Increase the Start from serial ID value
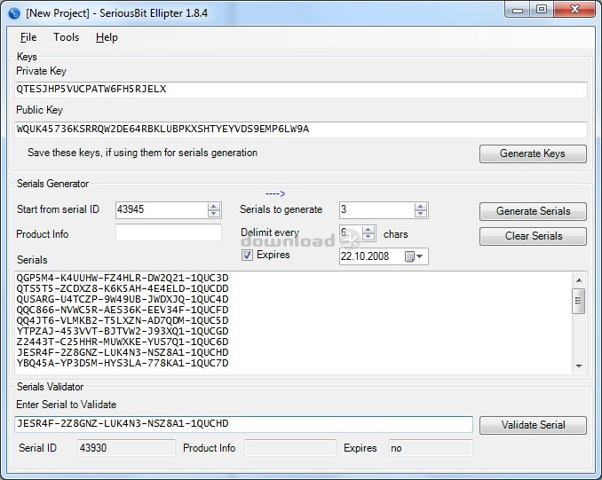Viewport: 602px width, 480px height. 213,207
